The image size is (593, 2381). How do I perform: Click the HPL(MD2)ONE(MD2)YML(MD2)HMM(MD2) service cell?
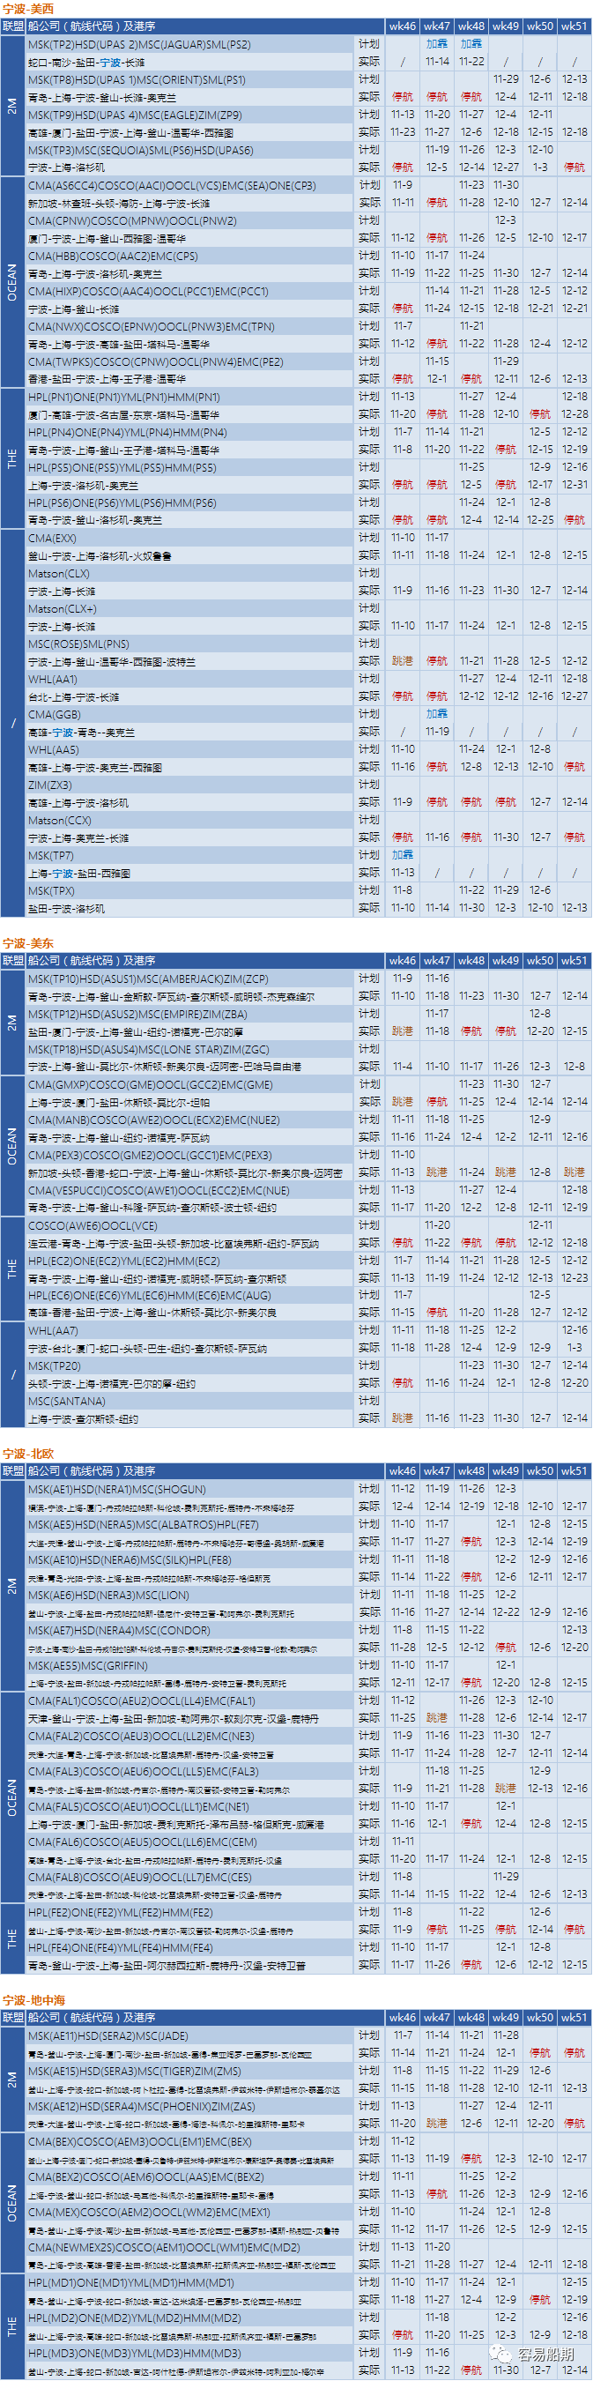(134, 2318)
